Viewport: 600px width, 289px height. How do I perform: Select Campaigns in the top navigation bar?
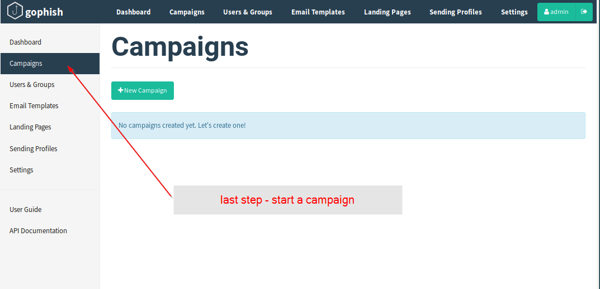point(187,12)
